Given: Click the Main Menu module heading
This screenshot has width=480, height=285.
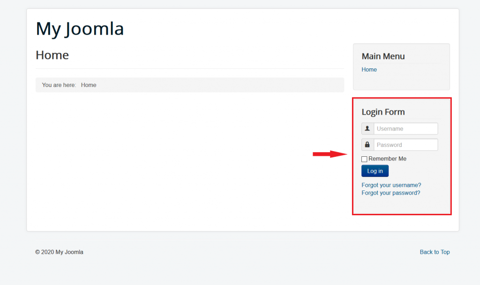Looking at the screenshot, I should tap(383, 56).
